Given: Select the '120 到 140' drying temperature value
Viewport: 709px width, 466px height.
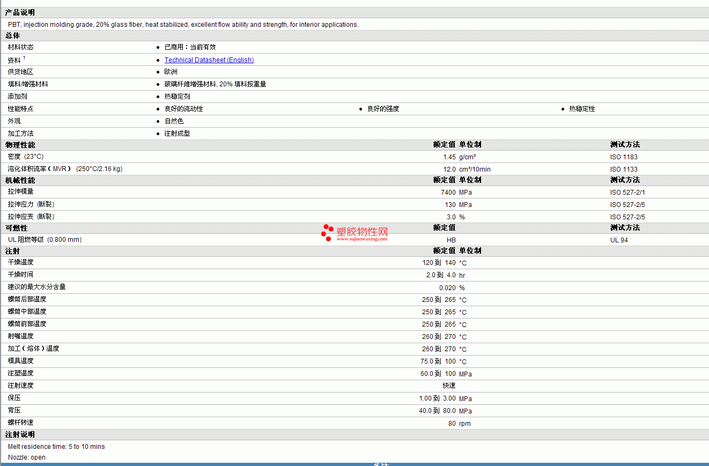Looking at the screenshot, I should pos(439,263).
